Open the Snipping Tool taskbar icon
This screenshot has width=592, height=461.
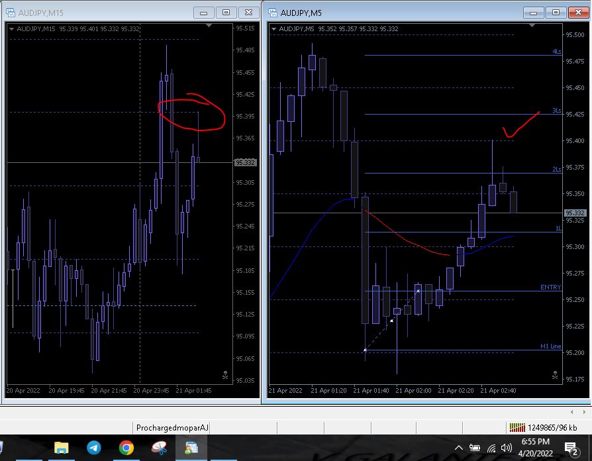159,448
